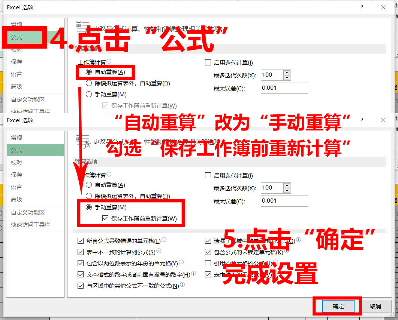Click info icon beside 工作簿计算 in lower dialog
This screenshot has height=320, width=398.
[109, 174]
